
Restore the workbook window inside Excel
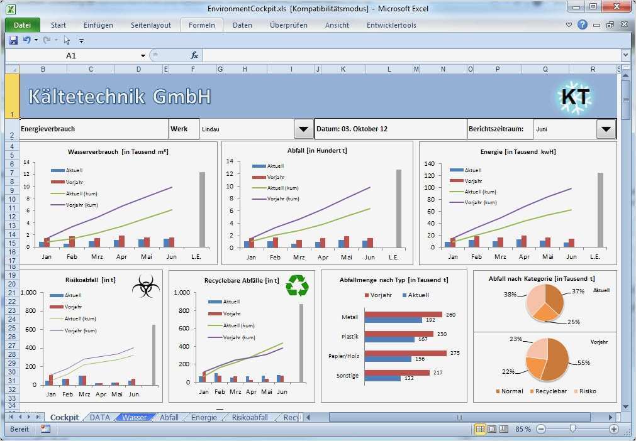(610, 25)
